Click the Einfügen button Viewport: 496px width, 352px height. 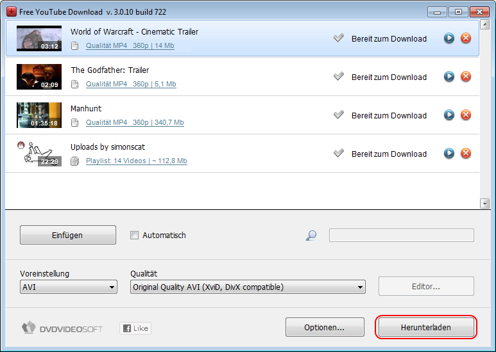click(x=67, y=235)
